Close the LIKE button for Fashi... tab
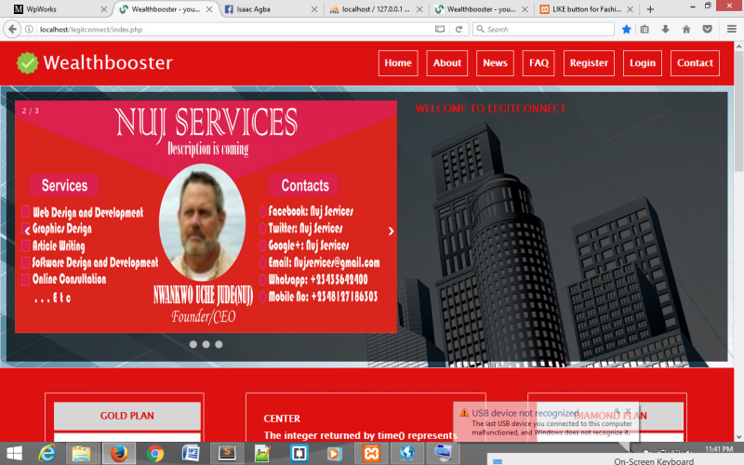Screen dimensions: 744x465 click(x=630, y=9)
